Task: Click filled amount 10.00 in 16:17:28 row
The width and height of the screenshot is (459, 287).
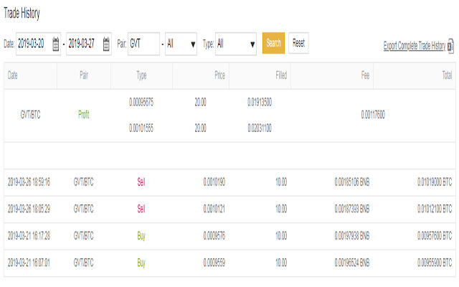Action: 281,236
